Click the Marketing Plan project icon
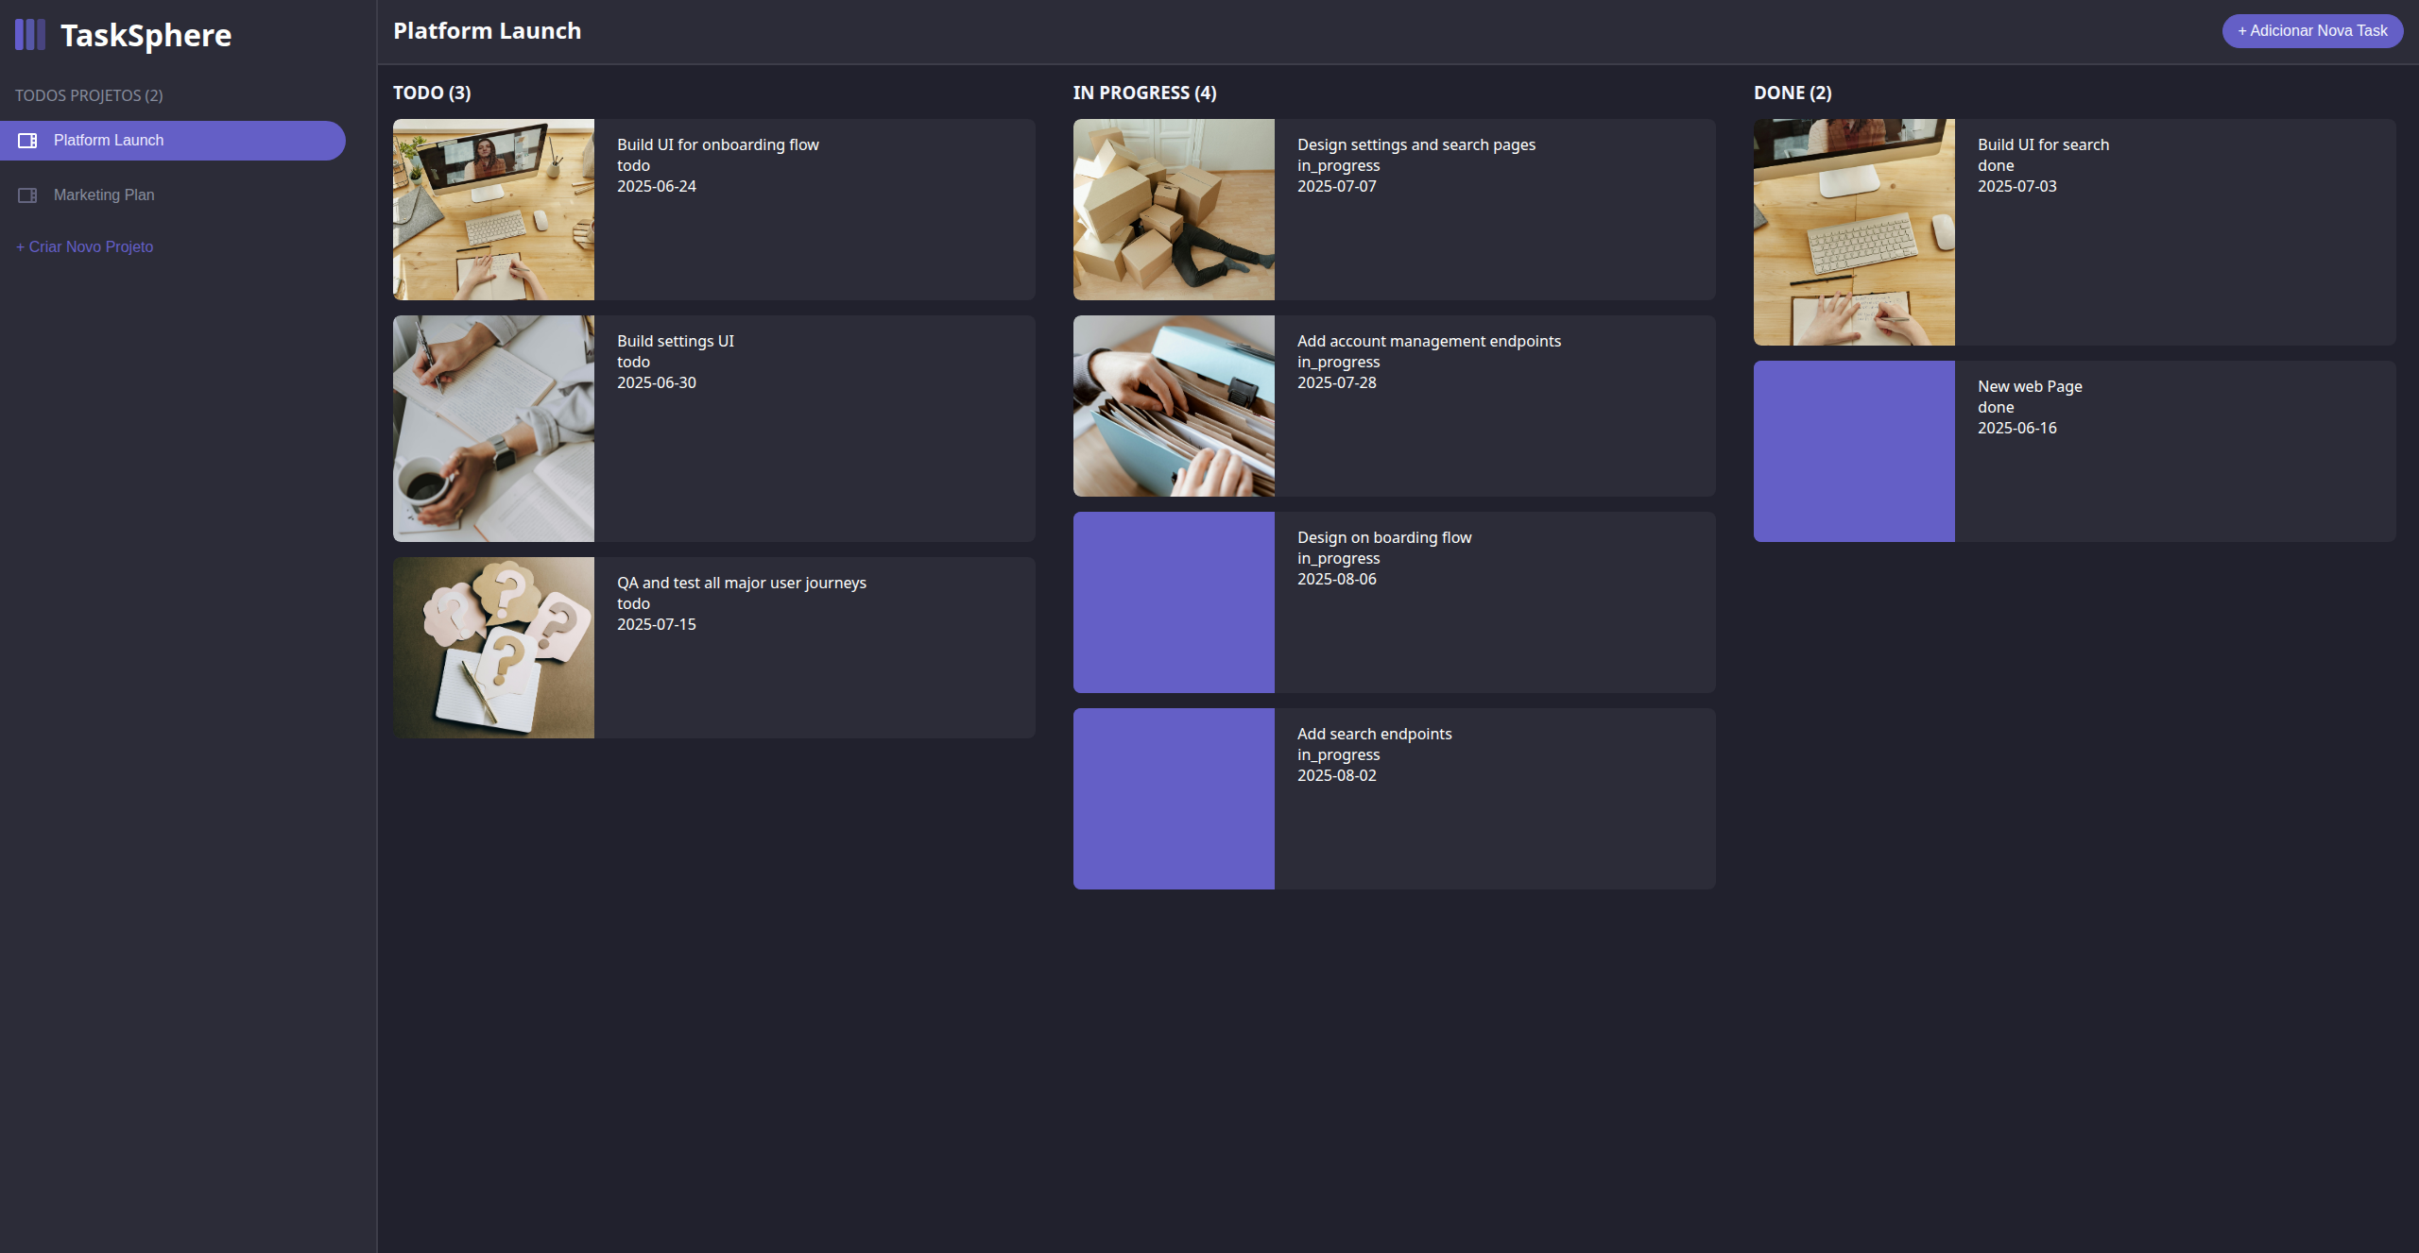The width and height of the screenshot is (2419, 1253). [x=27, y=195]
